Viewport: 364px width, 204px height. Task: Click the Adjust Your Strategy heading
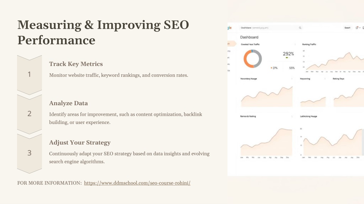[x=80, y=142]
